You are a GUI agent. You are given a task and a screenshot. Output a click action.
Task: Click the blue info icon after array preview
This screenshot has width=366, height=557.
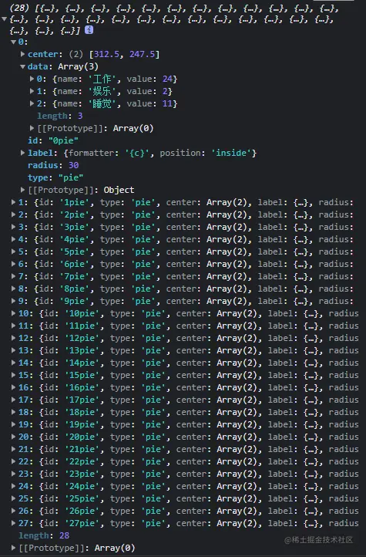pyautogui.click(x=89, y=30)
